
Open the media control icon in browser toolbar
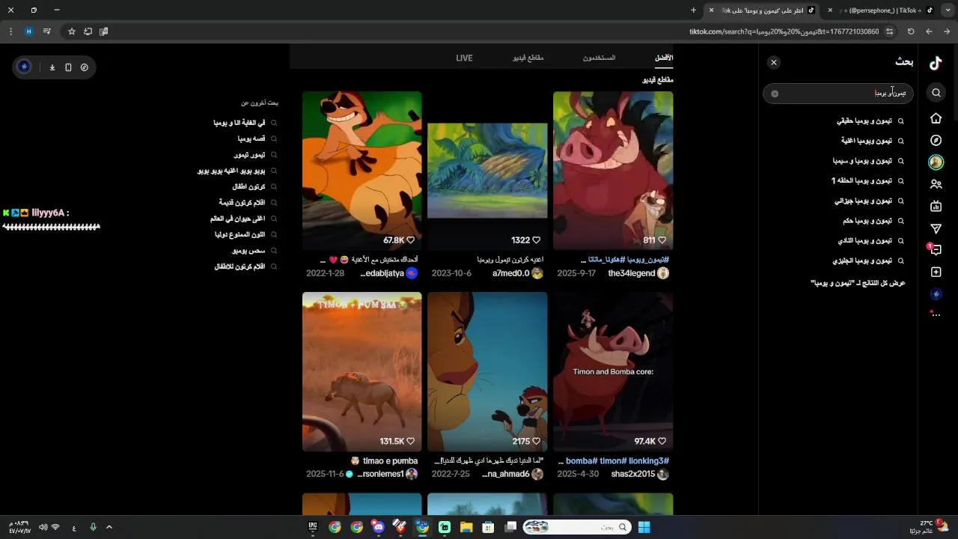click(x=46, y=31)
